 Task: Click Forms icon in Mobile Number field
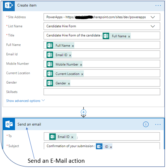(x=50, y=64)
